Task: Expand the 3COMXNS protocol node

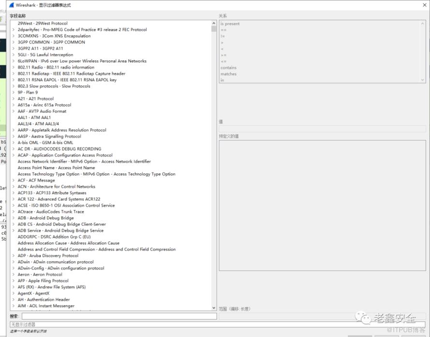Action: [x=13, y=36]
